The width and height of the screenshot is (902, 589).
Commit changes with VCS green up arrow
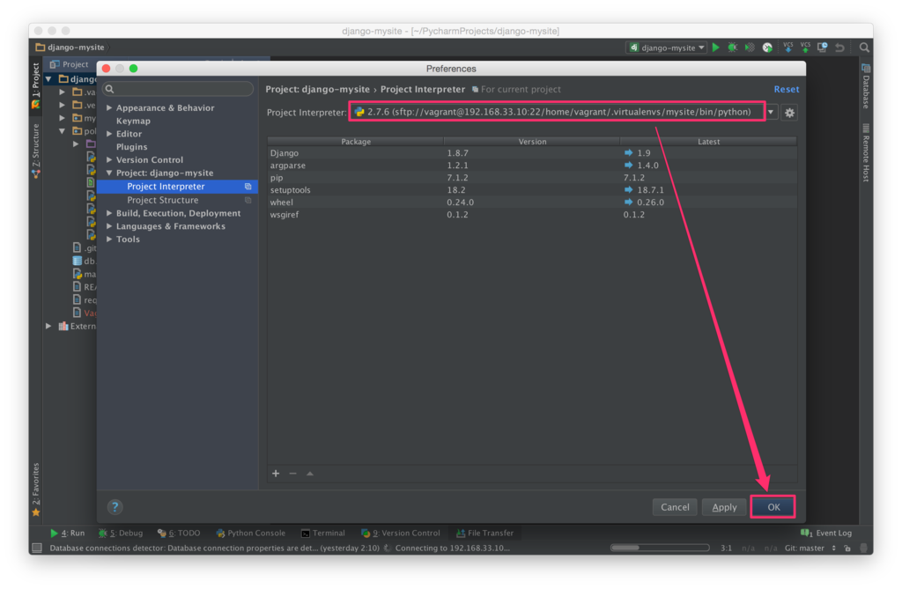coord(805,48)
